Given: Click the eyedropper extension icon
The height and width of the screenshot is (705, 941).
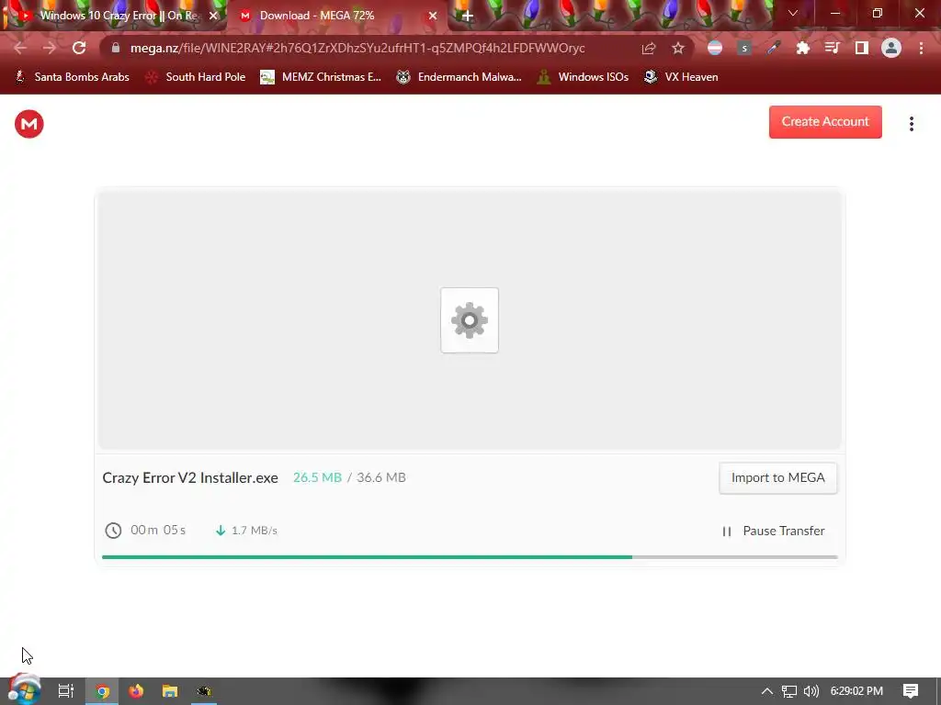Looking at the screenshot, I should point(774,48).
